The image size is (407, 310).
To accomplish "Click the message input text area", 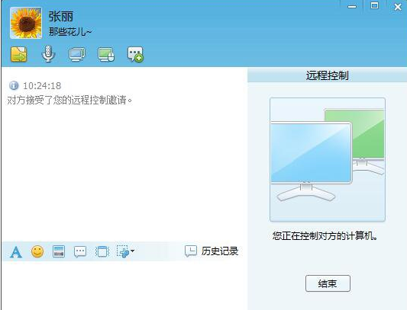I will pos(124,285).
